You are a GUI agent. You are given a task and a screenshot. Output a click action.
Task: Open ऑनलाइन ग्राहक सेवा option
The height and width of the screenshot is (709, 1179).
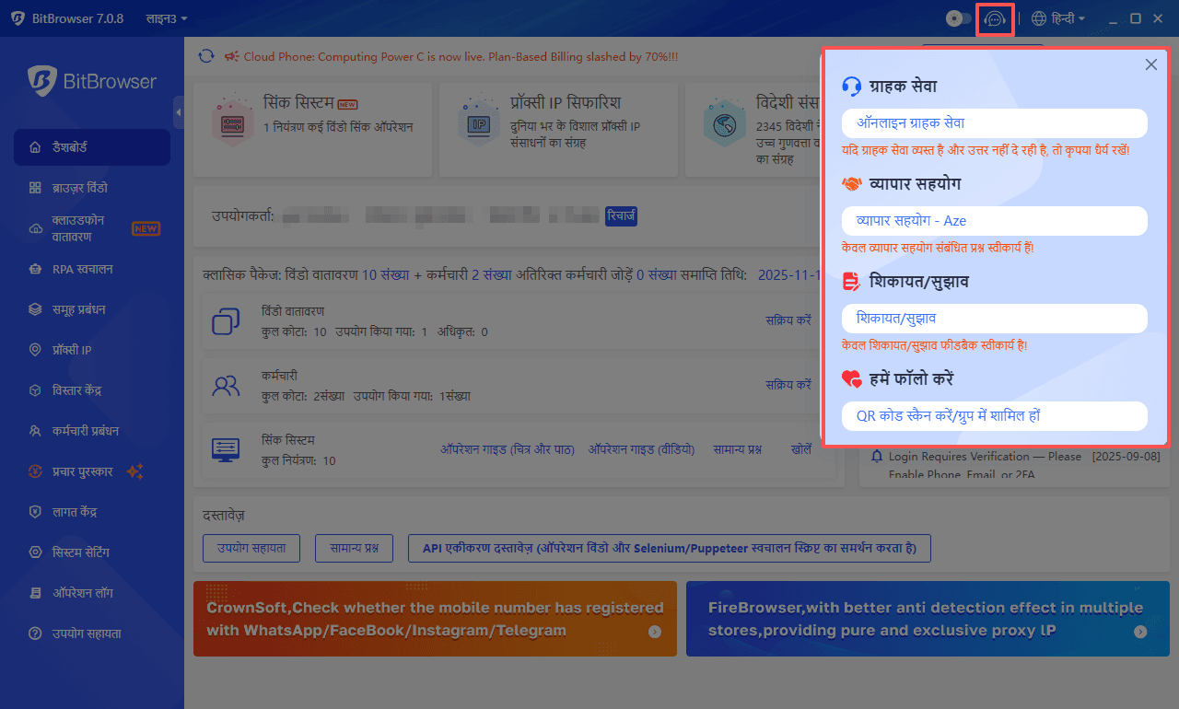[994, 123]
